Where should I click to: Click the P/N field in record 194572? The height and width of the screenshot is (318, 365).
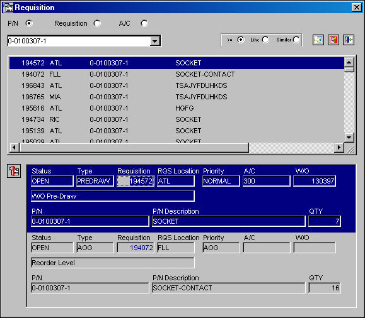pyautogui.click(x=90, y=221)
